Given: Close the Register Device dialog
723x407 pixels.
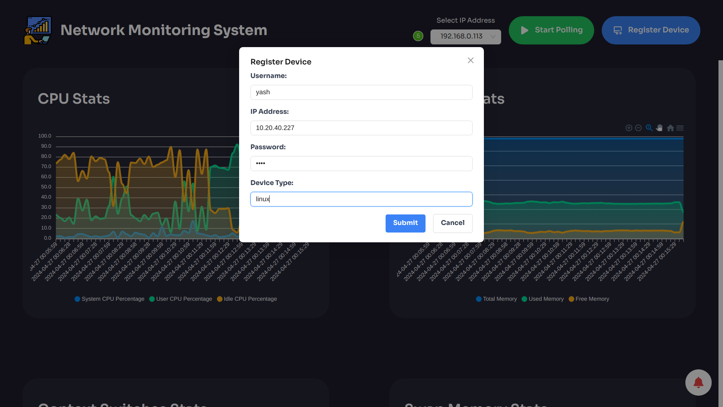Looking at the screenshot, I should click(x=471, y=60).
